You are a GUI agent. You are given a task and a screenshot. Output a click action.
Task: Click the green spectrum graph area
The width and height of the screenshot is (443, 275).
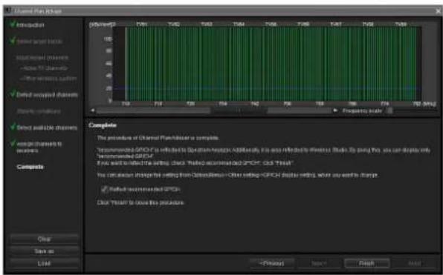[271, 64]
